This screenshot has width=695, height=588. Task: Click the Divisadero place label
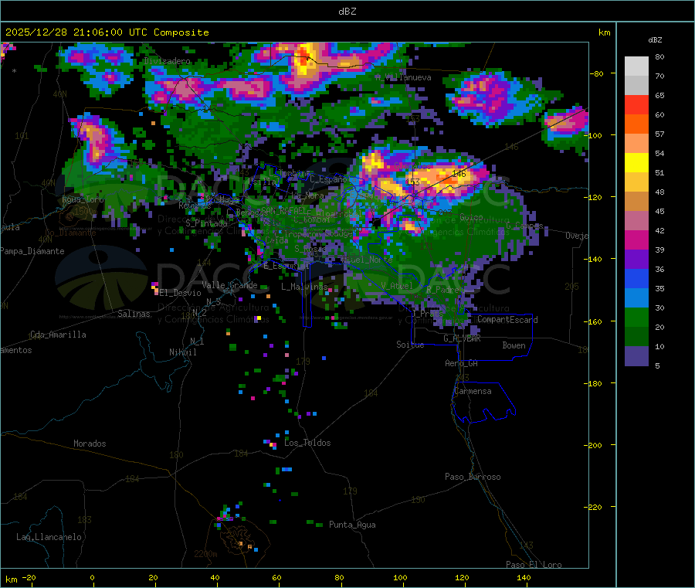coord(167,61)
